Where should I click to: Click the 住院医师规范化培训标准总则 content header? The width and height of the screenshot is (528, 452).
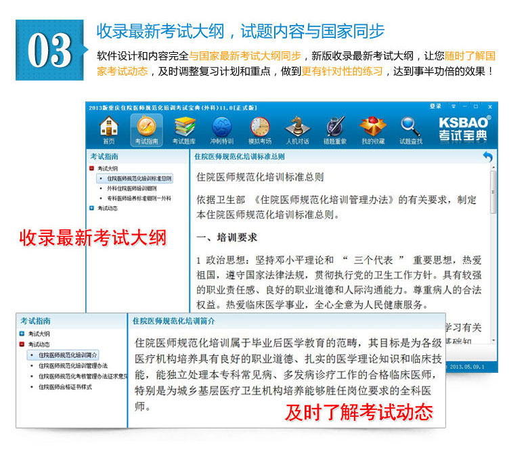[240, 156]
